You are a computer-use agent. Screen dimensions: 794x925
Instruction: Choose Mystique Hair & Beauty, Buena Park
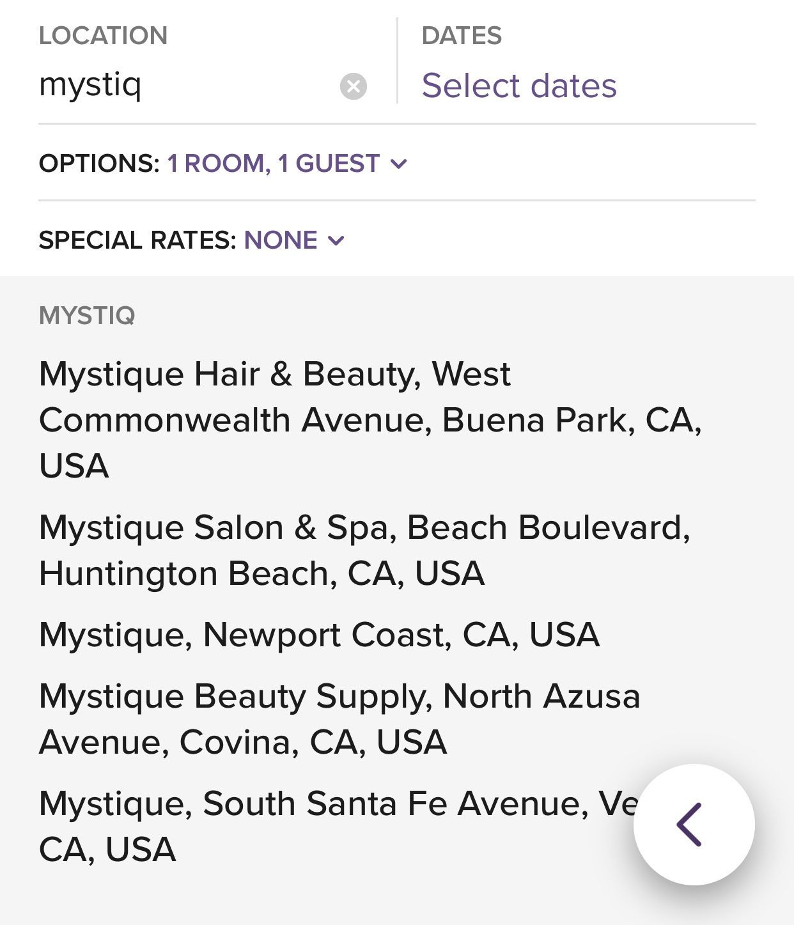coord(371,419)
